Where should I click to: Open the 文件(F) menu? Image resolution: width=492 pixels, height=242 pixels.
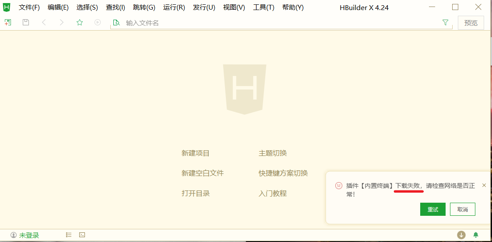[x=29, y=7]
